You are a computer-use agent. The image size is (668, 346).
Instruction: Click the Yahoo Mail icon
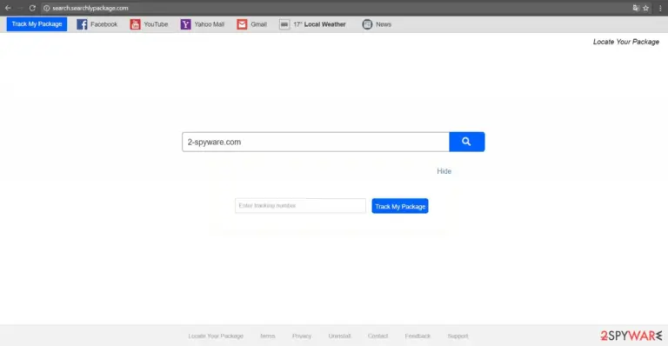[x=185, y=24]
